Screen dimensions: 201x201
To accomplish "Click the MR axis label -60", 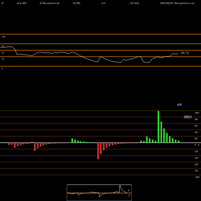I will coord(196,164).
